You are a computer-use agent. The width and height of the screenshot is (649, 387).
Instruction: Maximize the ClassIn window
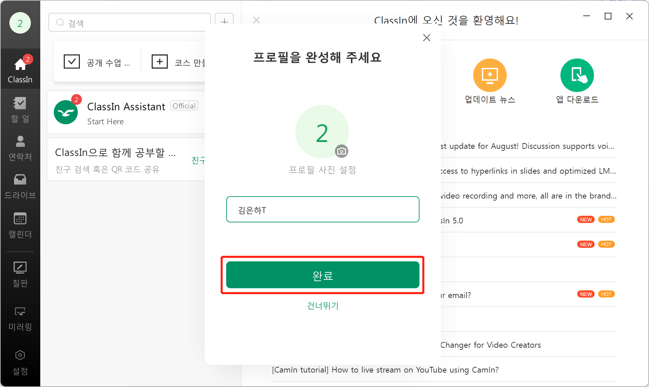[608, 16]
